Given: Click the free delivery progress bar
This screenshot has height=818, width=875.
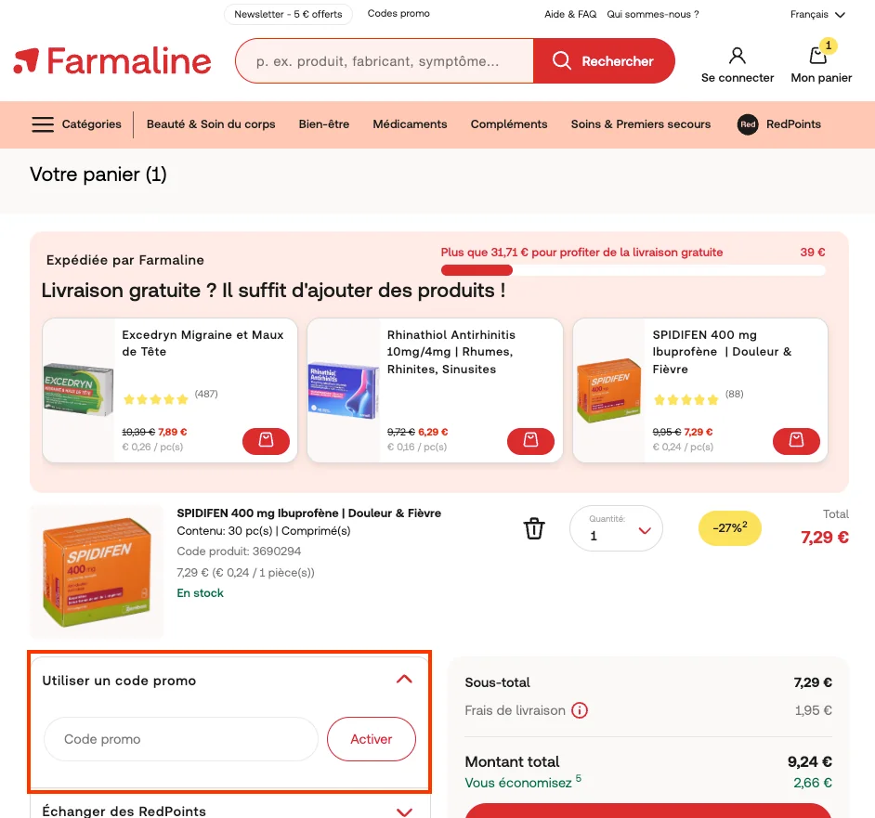Looking at the screenshot, I should (633, 270).
